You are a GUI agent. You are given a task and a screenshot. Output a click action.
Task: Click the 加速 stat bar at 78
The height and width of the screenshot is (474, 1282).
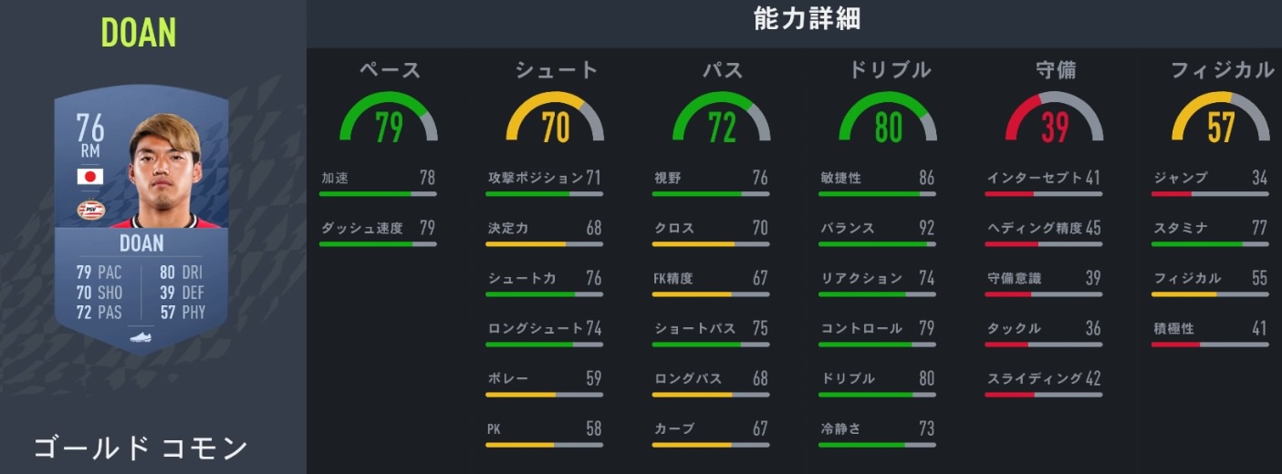click(378, 194)
